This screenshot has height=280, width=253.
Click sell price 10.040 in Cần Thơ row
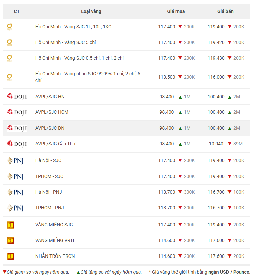tap(216, 144)
